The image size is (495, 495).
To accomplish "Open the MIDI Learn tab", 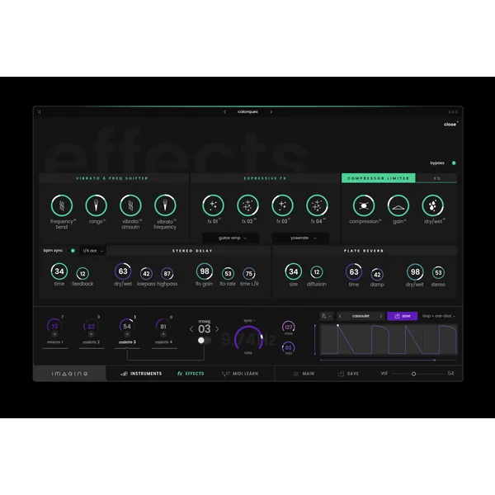I will tap(240, 374).
